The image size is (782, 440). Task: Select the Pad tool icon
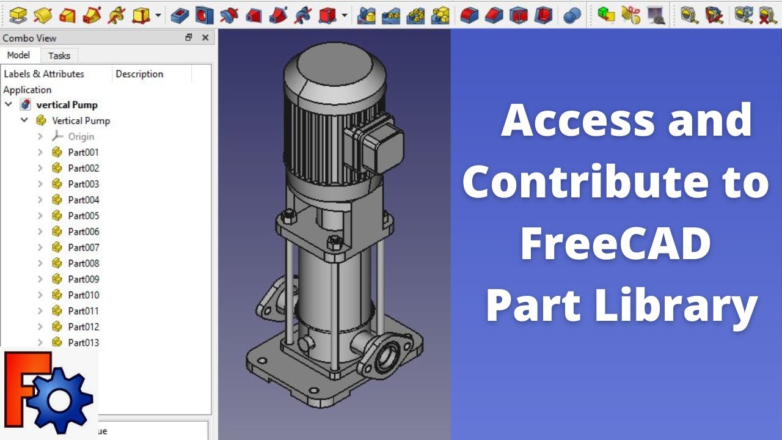[x=17, y=15]
